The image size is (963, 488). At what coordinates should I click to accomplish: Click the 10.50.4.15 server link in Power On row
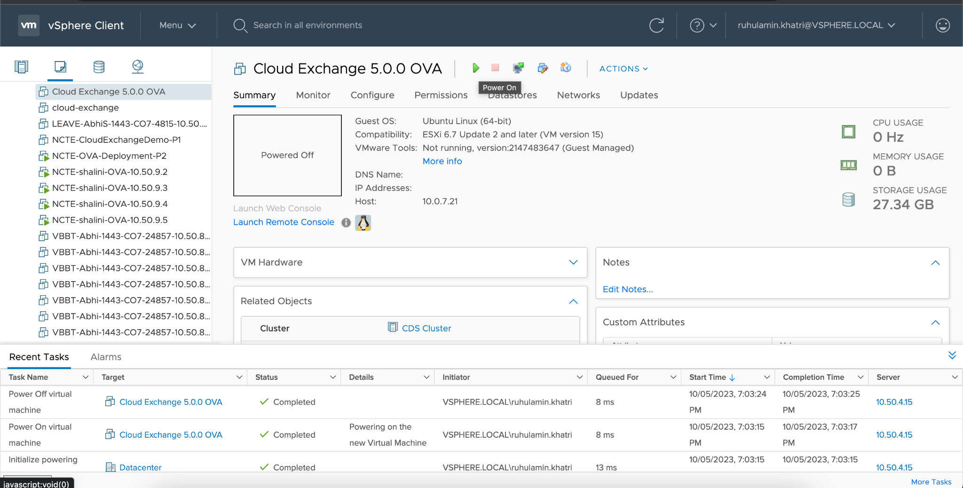pos(894,435)
